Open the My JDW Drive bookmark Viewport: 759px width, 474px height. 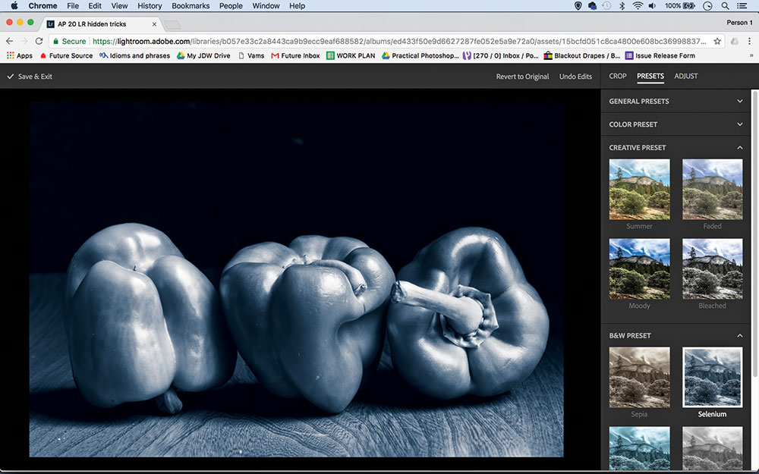click(x=203, y=55)
